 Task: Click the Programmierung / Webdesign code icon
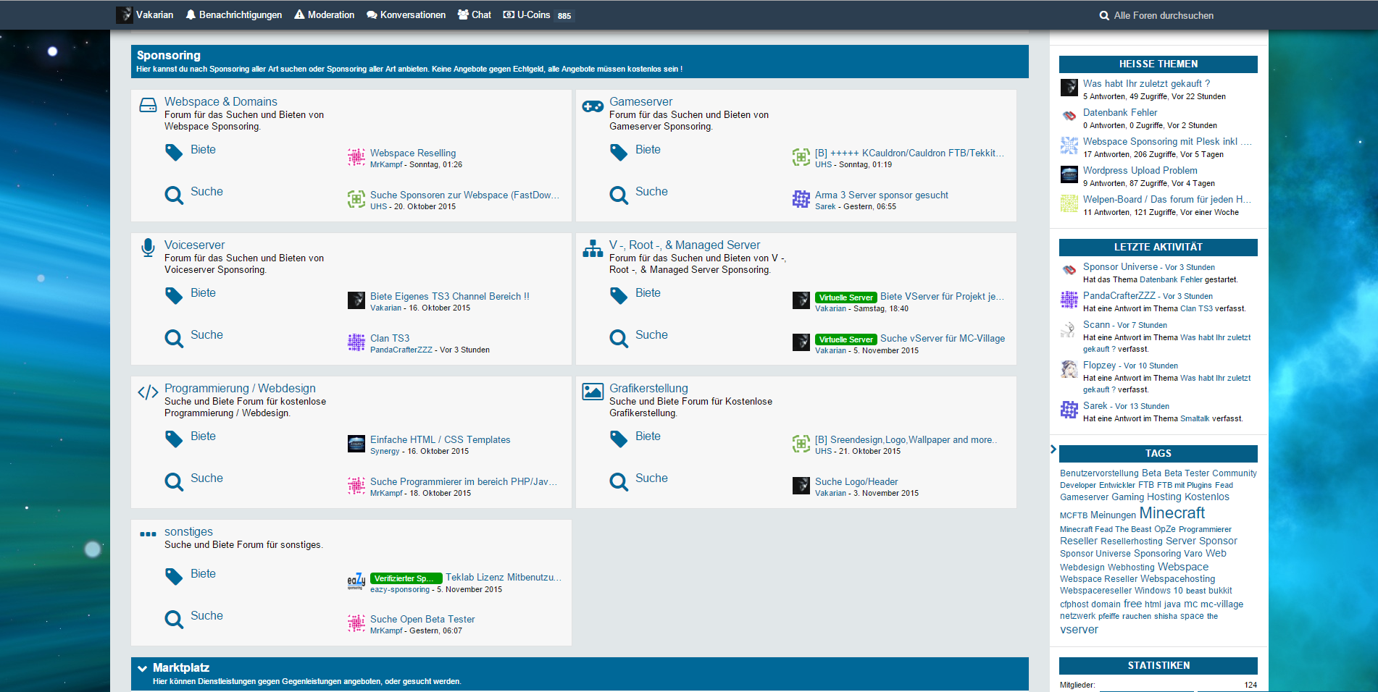click(148, 392)
